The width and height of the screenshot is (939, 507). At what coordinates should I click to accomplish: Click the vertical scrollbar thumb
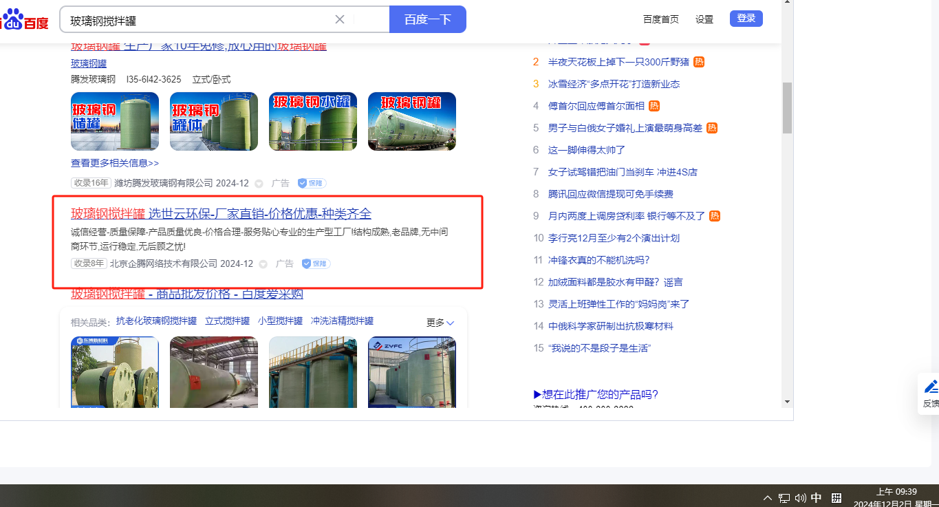[x=787, y=107]
